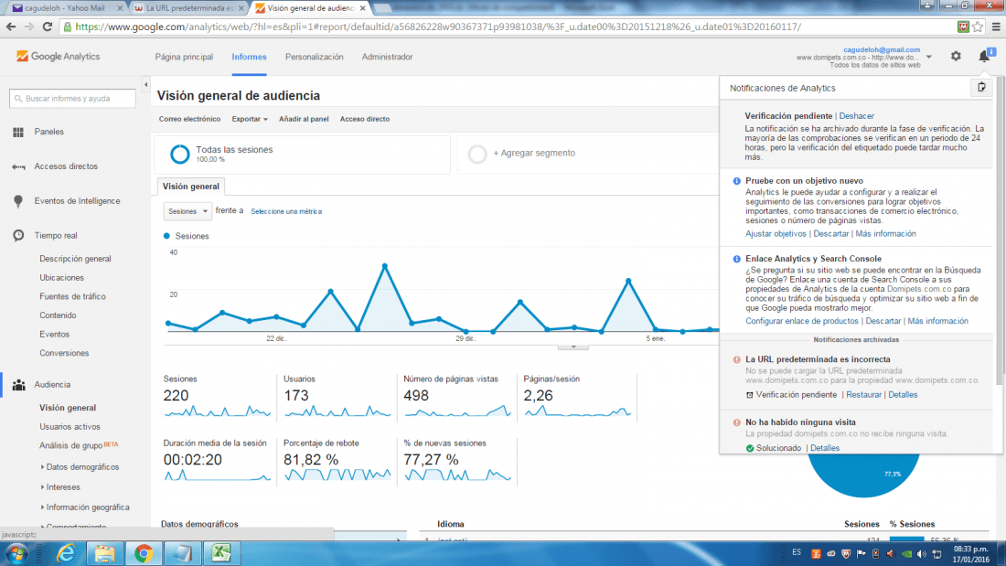Viewport: 1006px width, 566px height.
Task: Switch to the Yahoo Mail browser tab
Action: [x=66, y=8]
